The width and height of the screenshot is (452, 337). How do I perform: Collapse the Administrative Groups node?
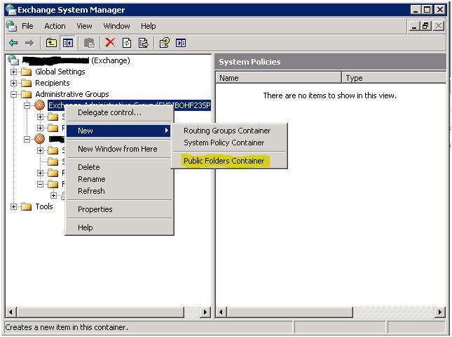[13, 94]
